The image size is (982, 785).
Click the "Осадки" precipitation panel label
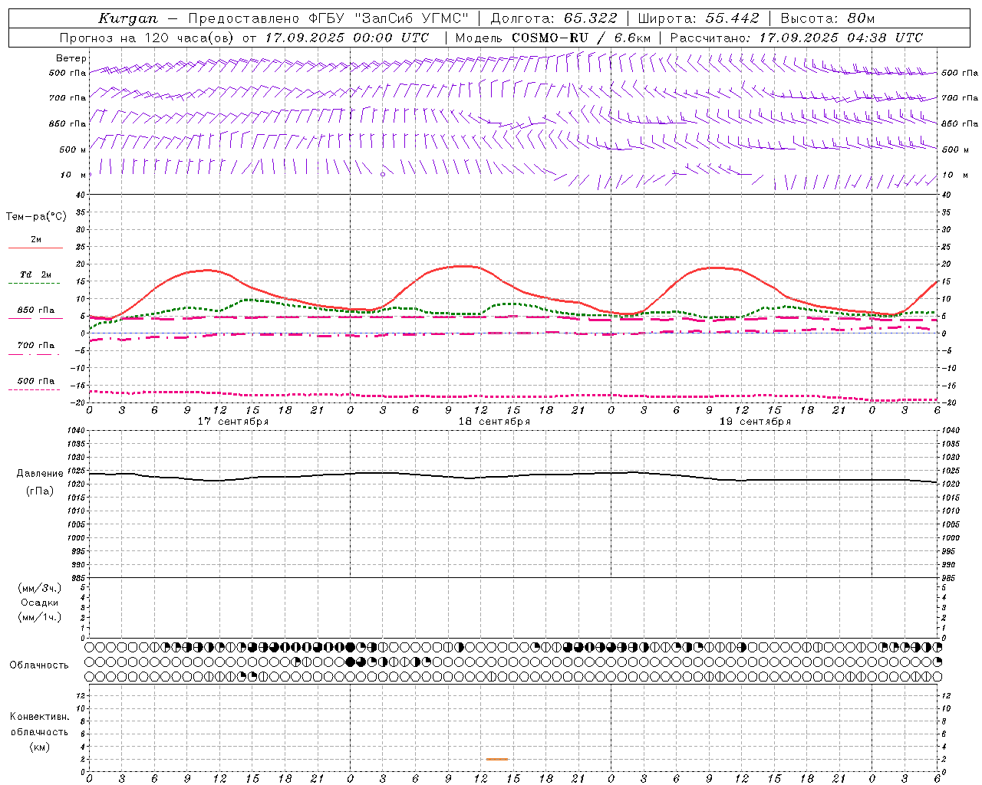(x=40, y=603)
